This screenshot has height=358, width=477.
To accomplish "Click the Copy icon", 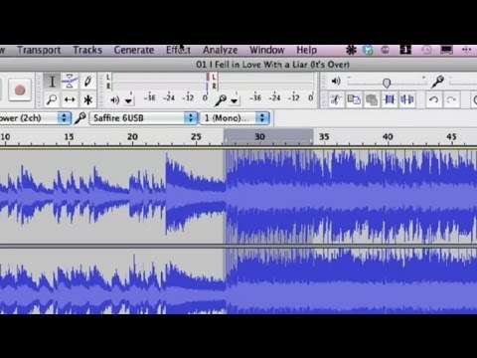I will [x=354, y=99].
